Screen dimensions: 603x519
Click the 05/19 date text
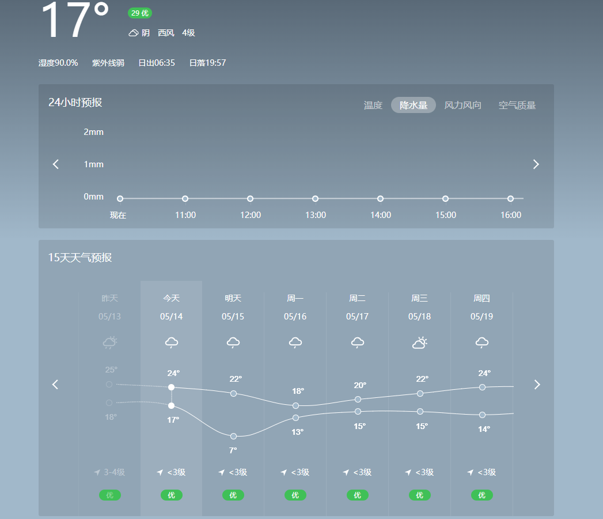482,317
